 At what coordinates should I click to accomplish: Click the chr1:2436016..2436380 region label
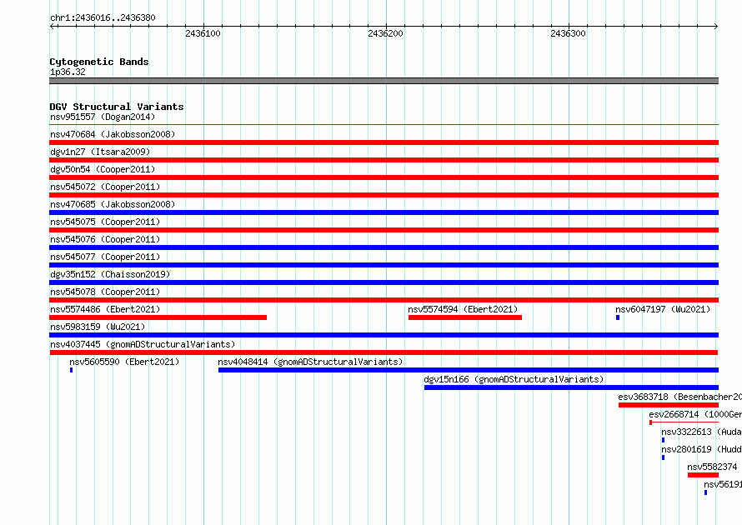pyautogui.click(x=103, y=17)
